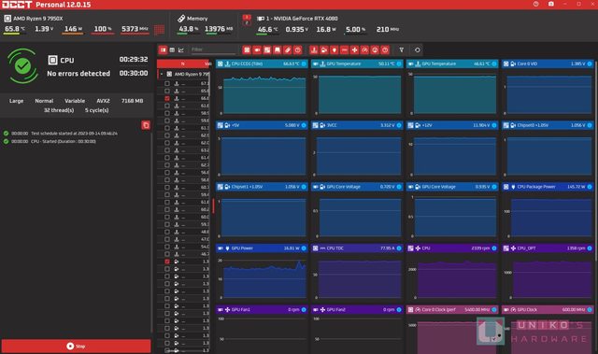Click the GPU Fan2 card header
The width and height of the screenshot is (598, 354).
tap(357, 309)
